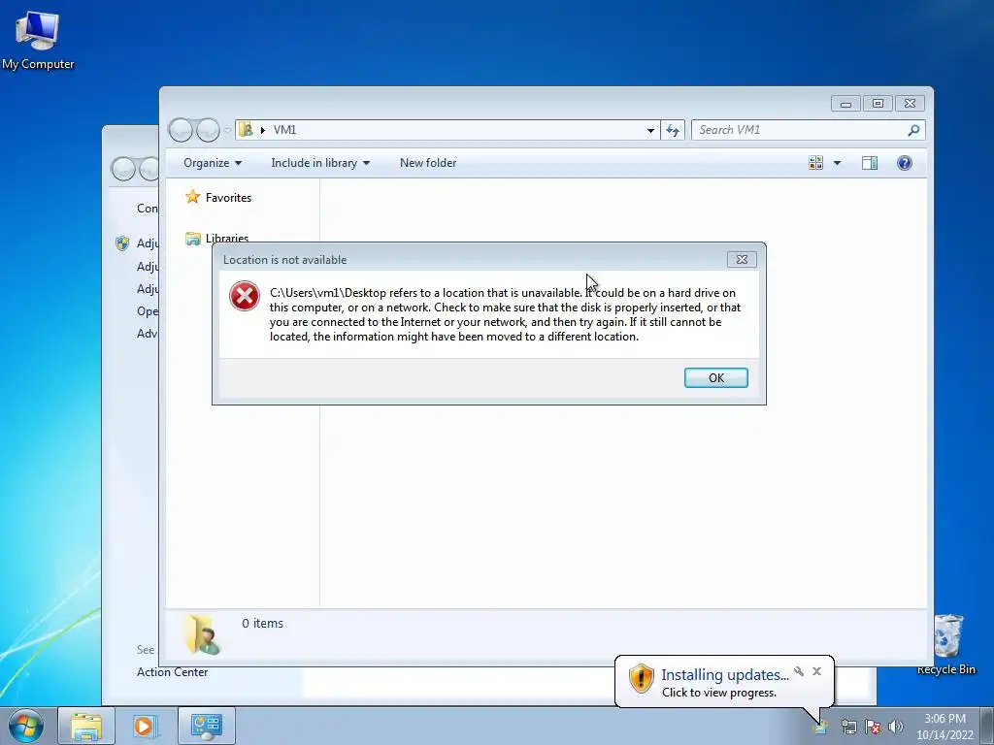Switch to Control Panel taskbar button
This screenshot has height=745, width=994.
coord(206,726)
